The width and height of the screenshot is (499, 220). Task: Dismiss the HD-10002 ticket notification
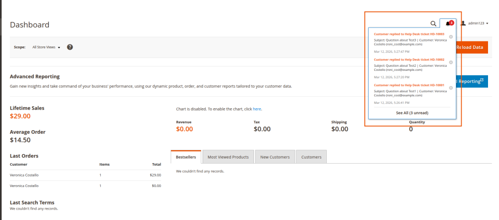451,62
